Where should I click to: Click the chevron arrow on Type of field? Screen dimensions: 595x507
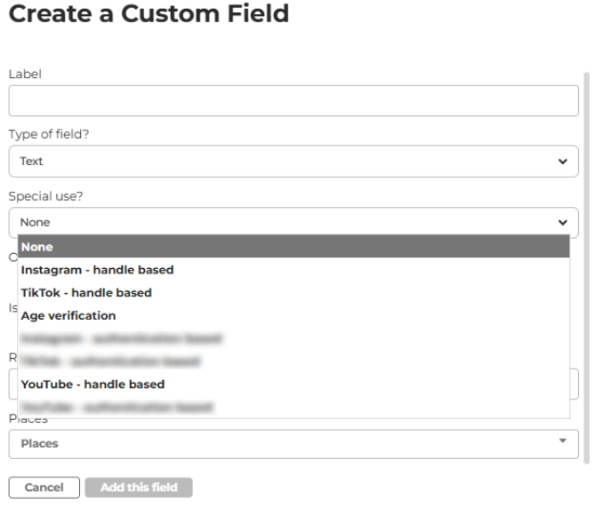pos(562,162)
